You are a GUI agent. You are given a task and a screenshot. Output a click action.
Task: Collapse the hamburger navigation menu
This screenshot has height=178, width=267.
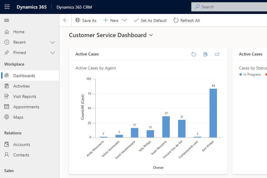pos(7,20)
